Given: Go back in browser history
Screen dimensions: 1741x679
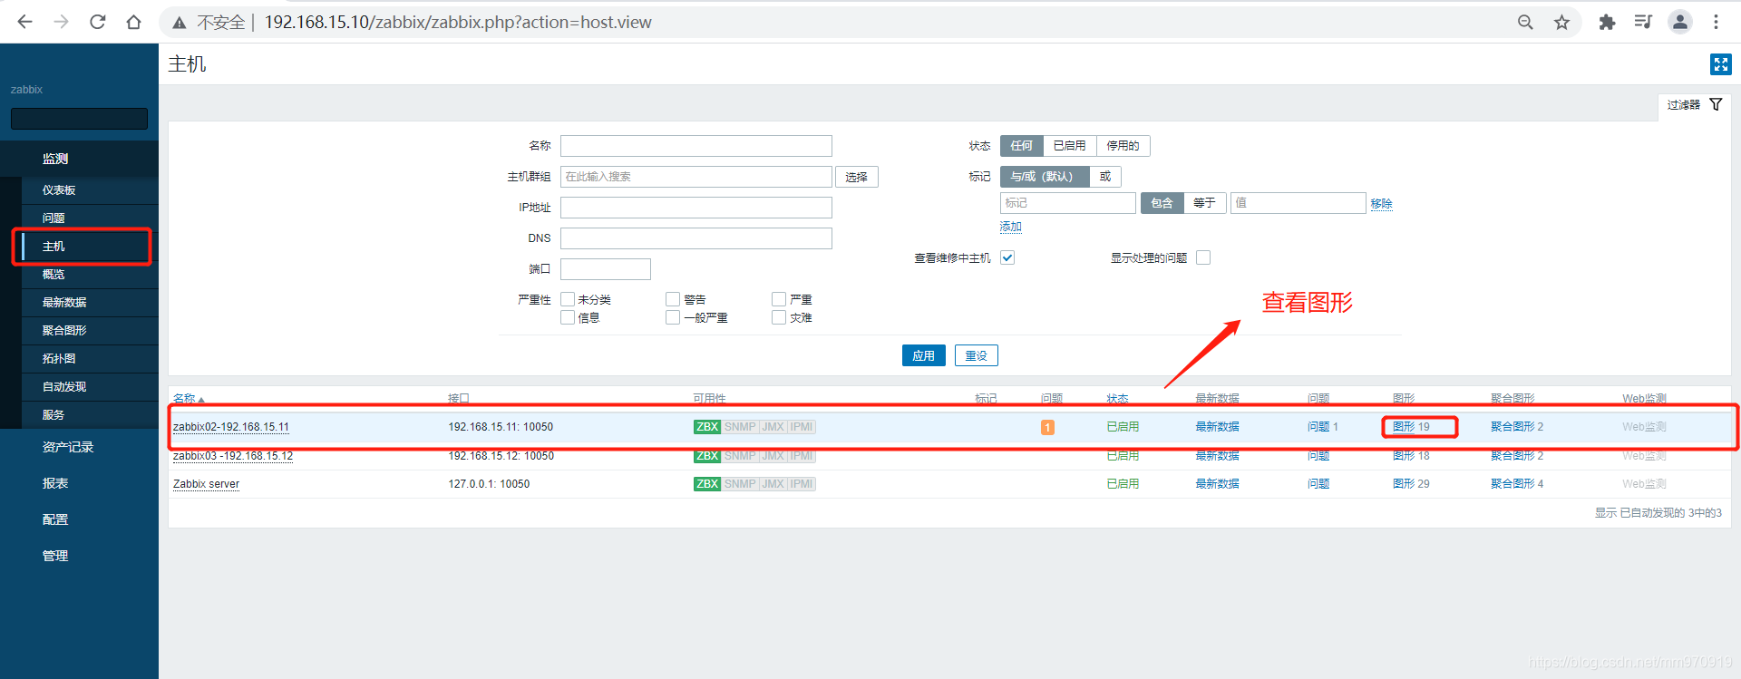Looking at the screenshot, I should click(x=24, y=22).
